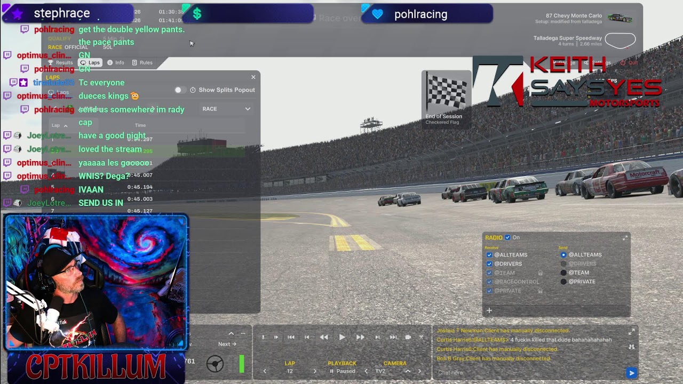The image size is (683, 384).
Task: Switch to the Laps tab
Action: coord(90,62)
